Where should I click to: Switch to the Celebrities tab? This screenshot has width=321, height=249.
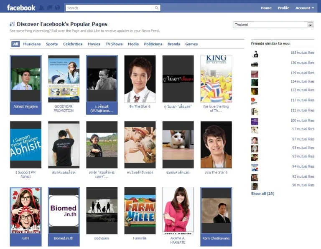pyautogui.click(x=72, y=44)
